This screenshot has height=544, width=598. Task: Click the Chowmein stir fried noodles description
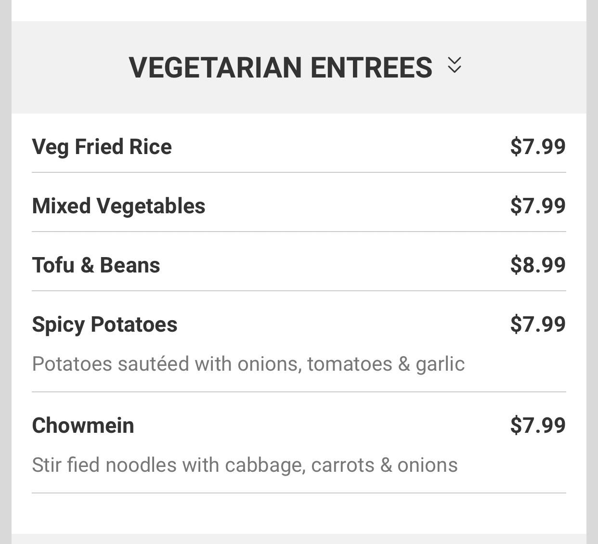245,465
